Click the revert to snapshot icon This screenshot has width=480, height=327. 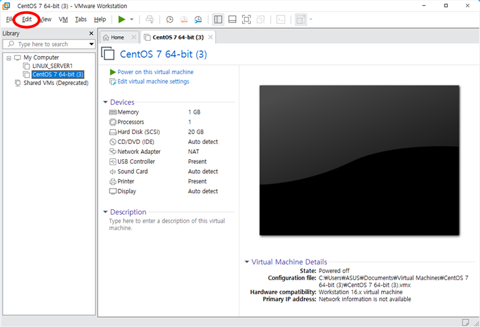(184, 19)
